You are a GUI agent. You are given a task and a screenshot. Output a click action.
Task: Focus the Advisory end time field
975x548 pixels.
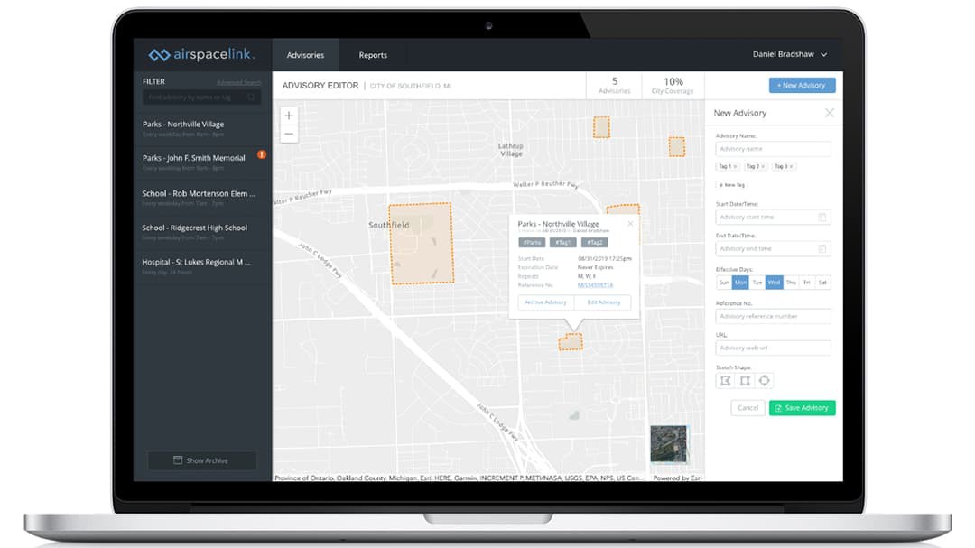(773, 249)
